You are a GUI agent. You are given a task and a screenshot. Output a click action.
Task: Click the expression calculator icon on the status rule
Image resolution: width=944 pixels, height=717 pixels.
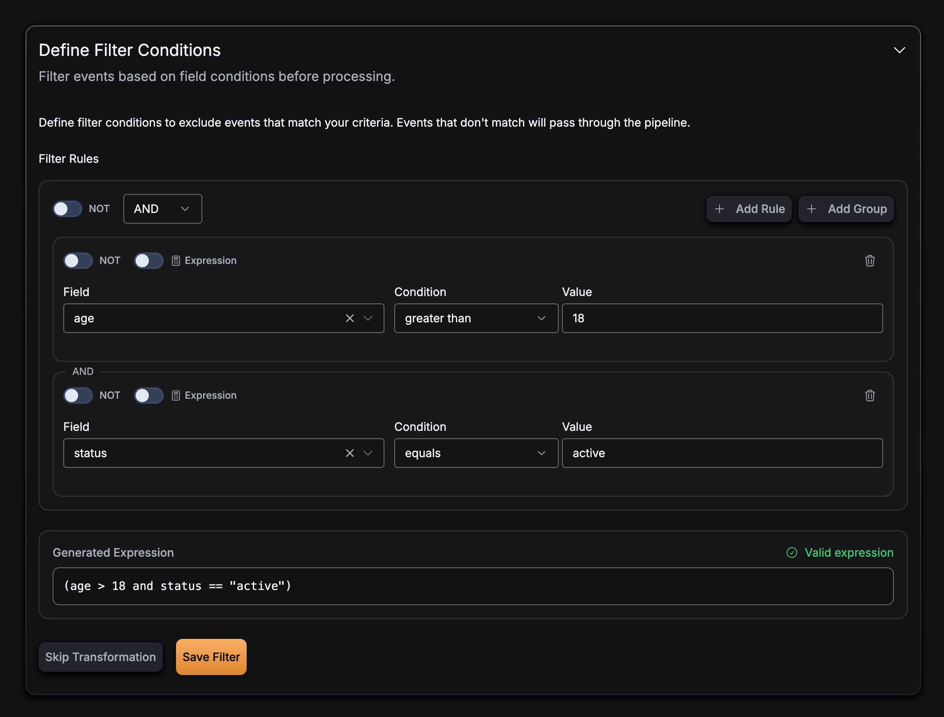pyautogui.click(x=176, y=395)
